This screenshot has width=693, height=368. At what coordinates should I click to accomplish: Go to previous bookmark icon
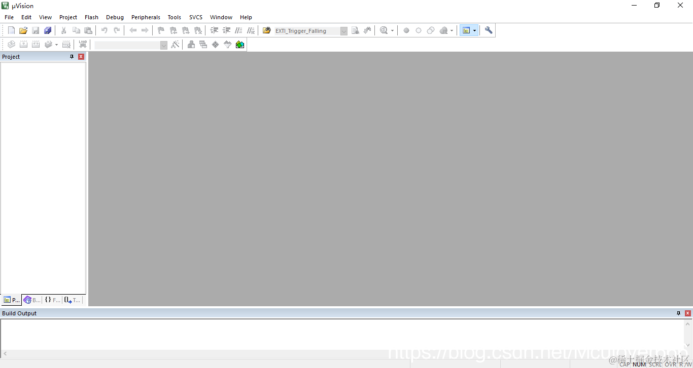(174, 30)
